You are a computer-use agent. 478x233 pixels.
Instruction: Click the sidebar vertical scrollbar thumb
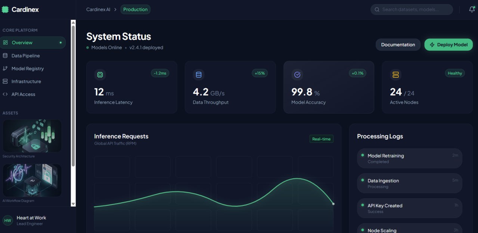tap(73, 96)
